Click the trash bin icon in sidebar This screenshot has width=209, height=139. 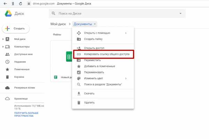pos(7,77)
